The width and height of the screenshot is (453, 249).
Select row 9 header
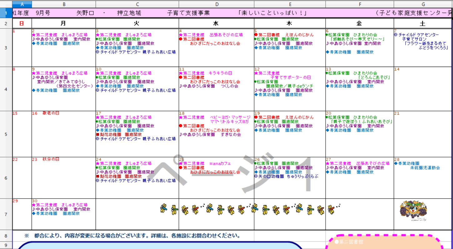[6, 245]
